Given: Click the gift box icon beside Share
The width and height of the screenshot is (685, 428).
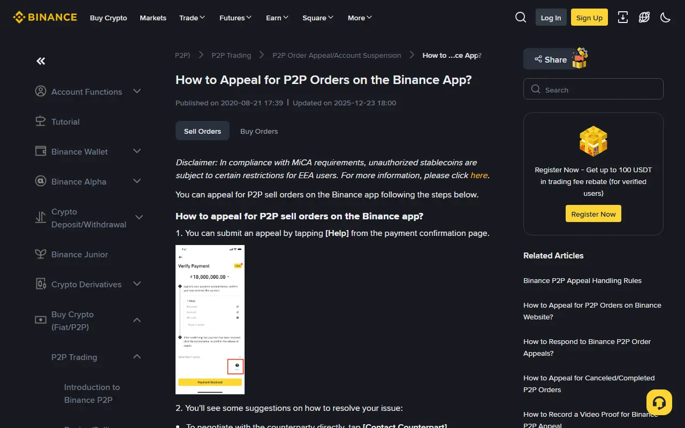Looking at the screenshot, I should [x=580, y=58].
